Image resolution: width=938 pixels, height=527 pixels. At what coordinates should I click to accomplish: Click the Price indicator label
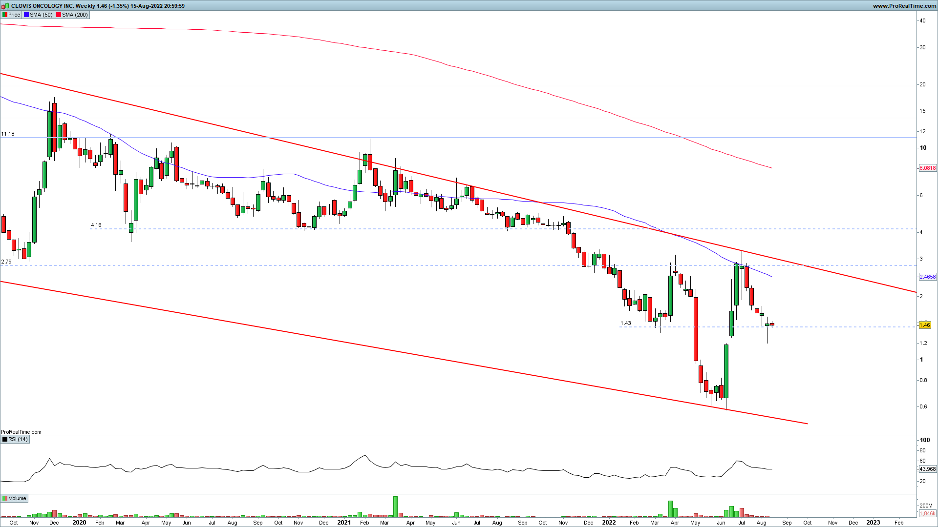pyautogui.click(x=14, y=15)
